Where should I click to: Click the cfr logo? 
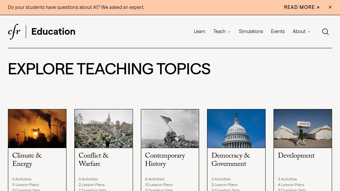(x=14, y=32)
